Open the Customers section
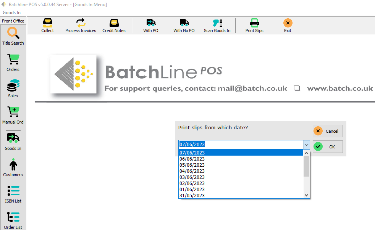 [x=13, y=168]
